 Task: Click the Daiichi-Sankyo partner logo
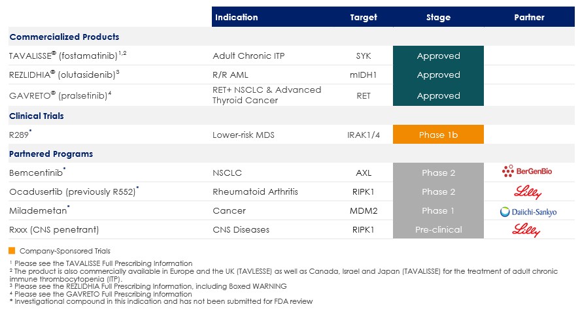click(x=528, y=211)
